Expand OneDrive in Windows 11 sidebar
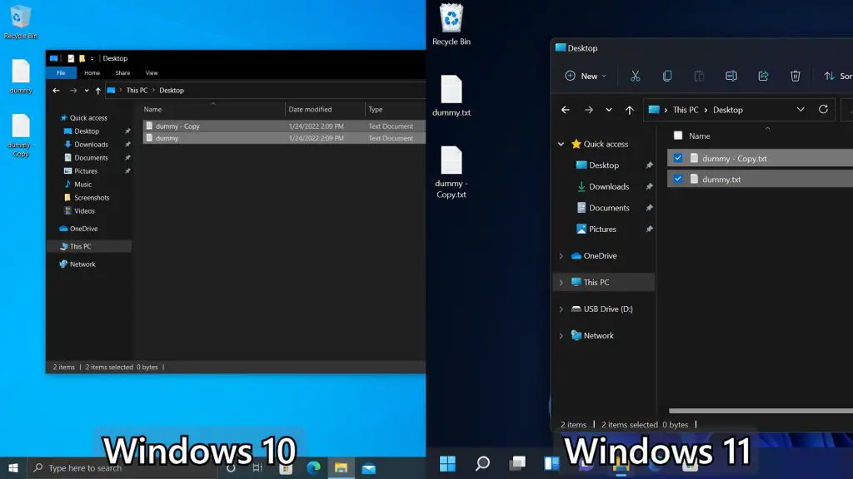The width and height of the screenshot is (853, 479). [x=561, y=256]
